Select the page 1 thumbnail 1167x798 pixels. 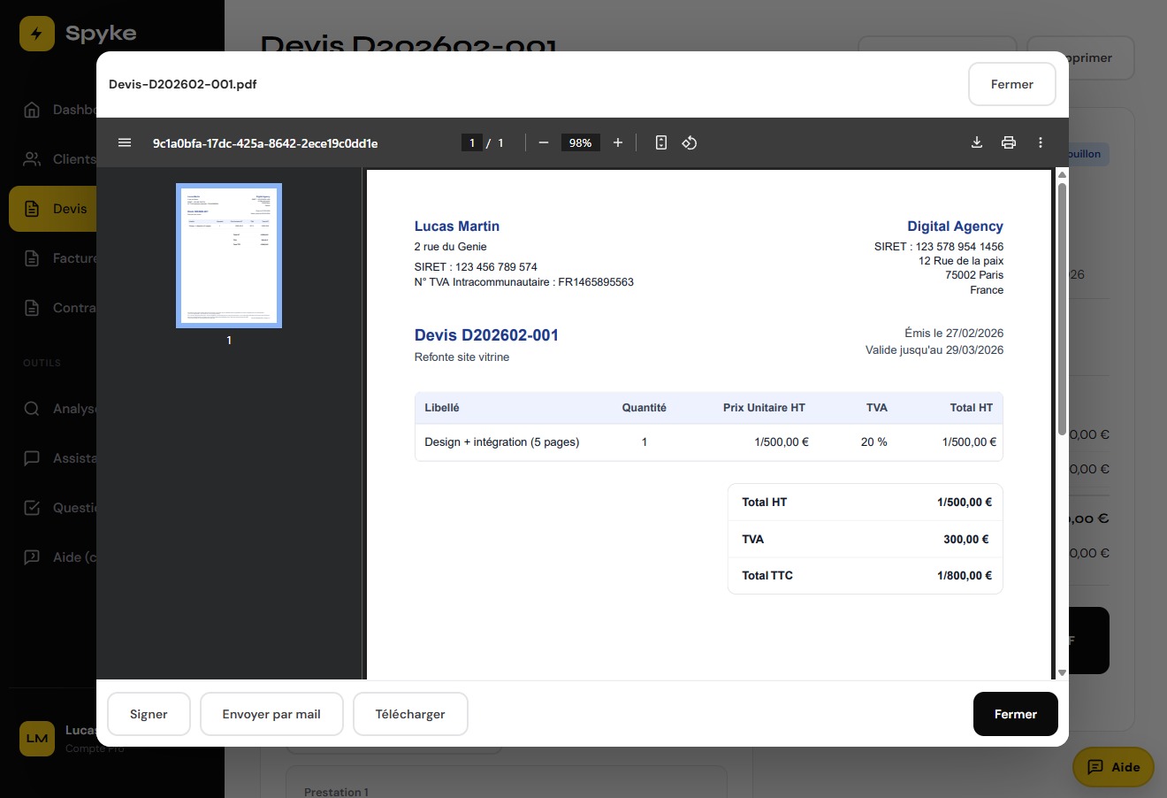tap(229, 256)
